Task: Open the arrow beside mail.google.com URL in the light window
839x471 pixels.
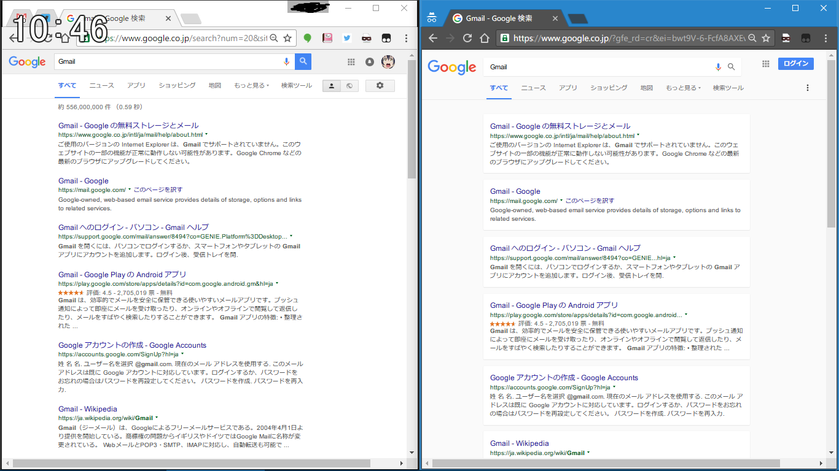Action: coord(130,190)
